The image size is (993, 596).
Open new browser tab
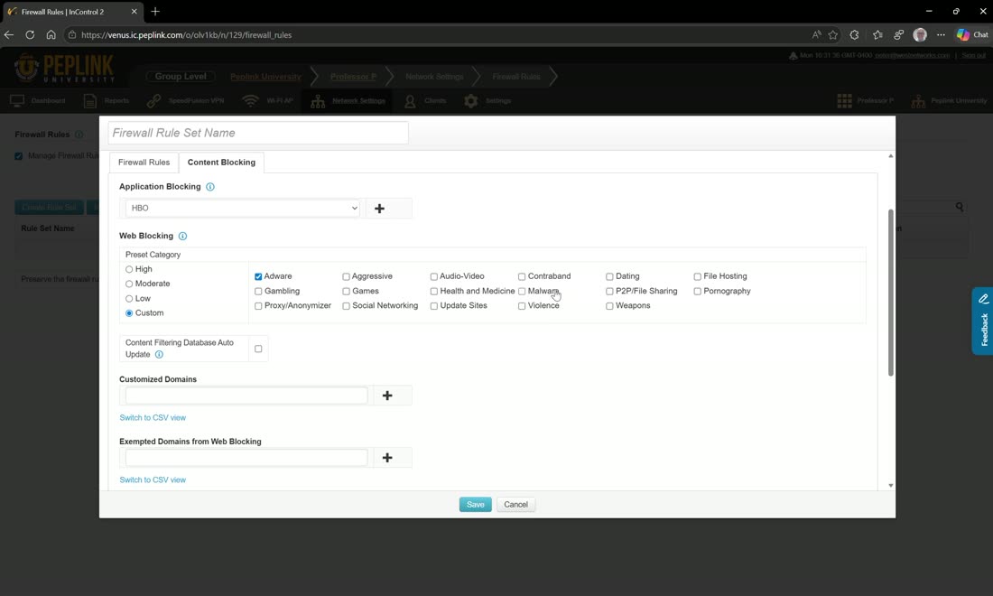pyautogui.click(x=155, y=12)
